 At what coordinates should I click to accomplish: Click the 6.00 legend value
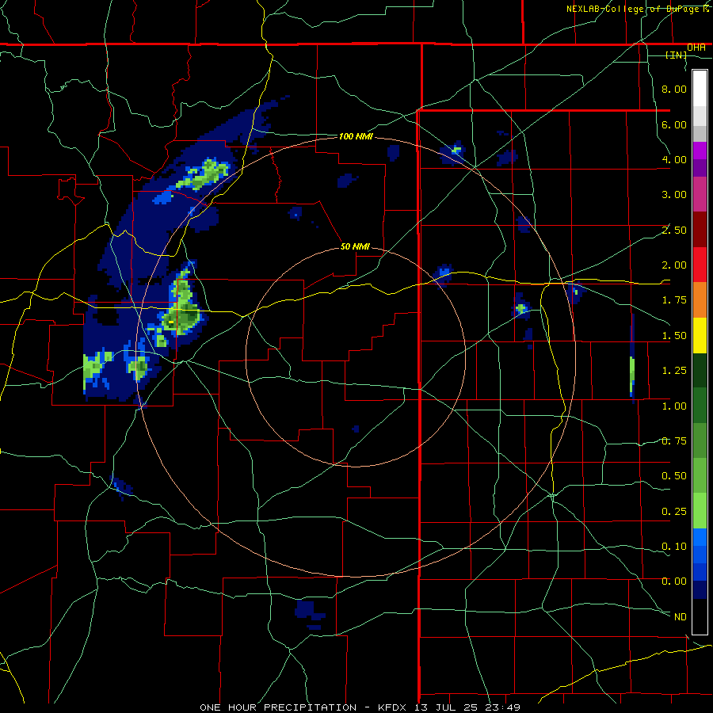pyautogui.click(x=674, y=124)
